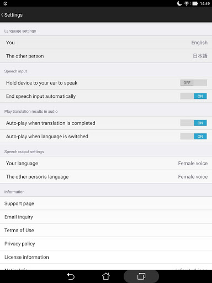212x283 pixels.
Task: Tap the Language settings section header
Action: (x=20, y=31)
